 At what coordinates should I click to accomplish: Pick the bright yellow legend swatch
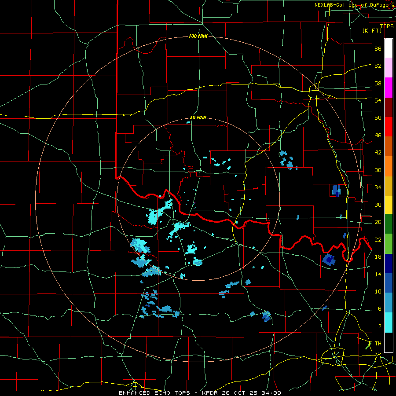click(389, 205)
